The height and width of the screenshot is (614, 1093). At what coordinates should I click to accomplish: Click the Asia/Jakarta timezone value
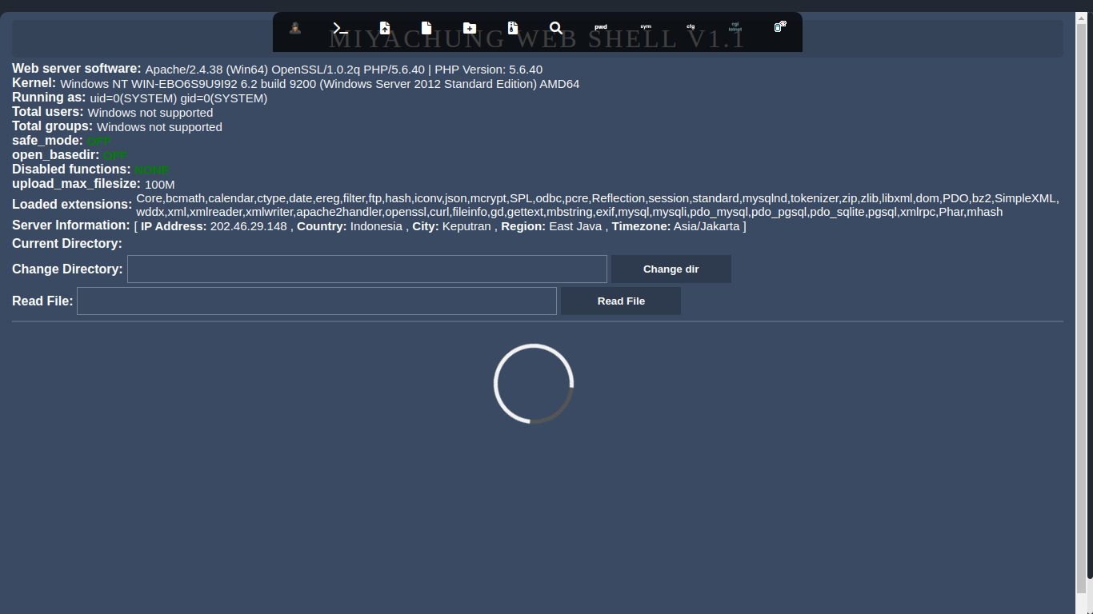[707, 226]
